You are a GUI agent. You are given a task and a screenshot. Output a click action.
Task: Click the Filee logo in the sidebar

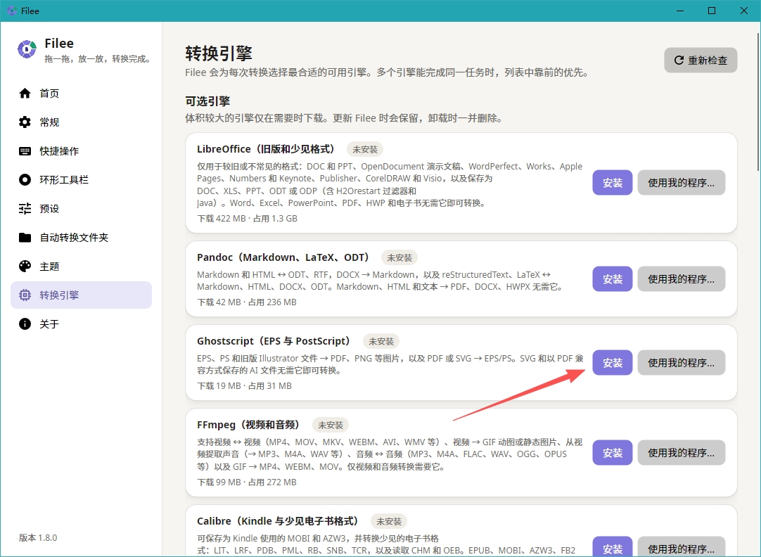pyautogui.click(x=27, y=49)
